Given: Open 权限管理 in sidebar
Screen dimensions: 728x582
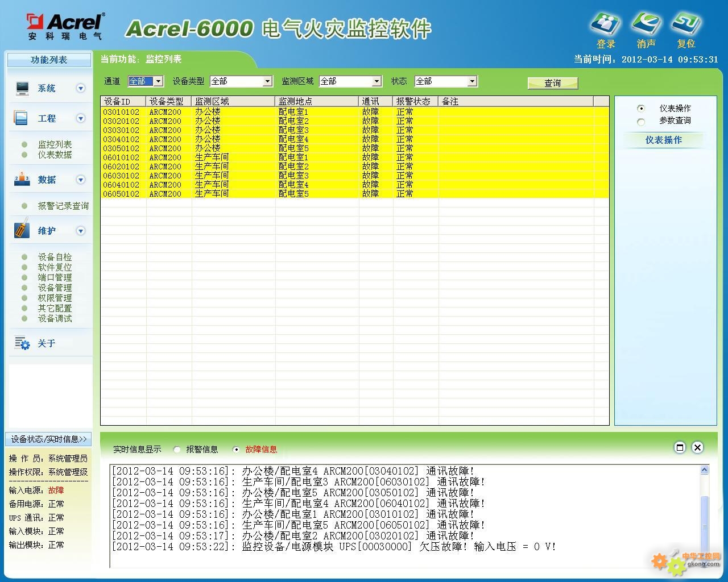Looking at the screenshot, I should pos(55,298).
